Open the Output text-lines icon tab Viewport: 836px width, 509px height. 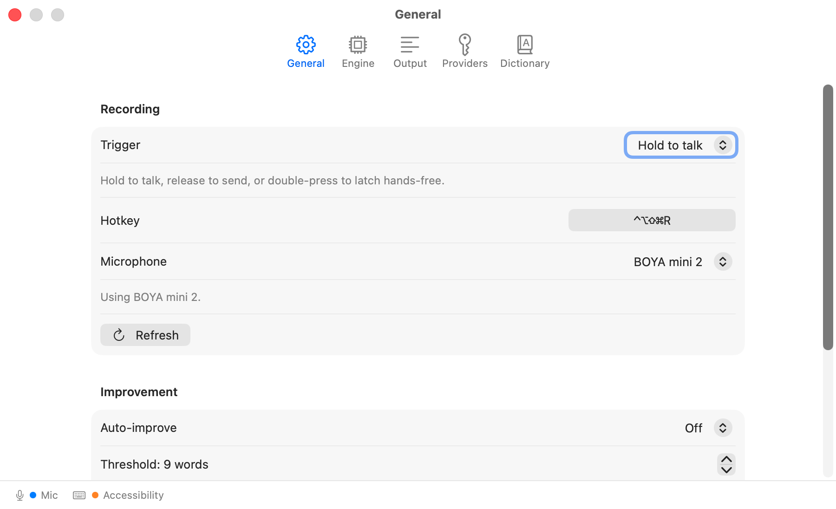click(x=410, y=45)
